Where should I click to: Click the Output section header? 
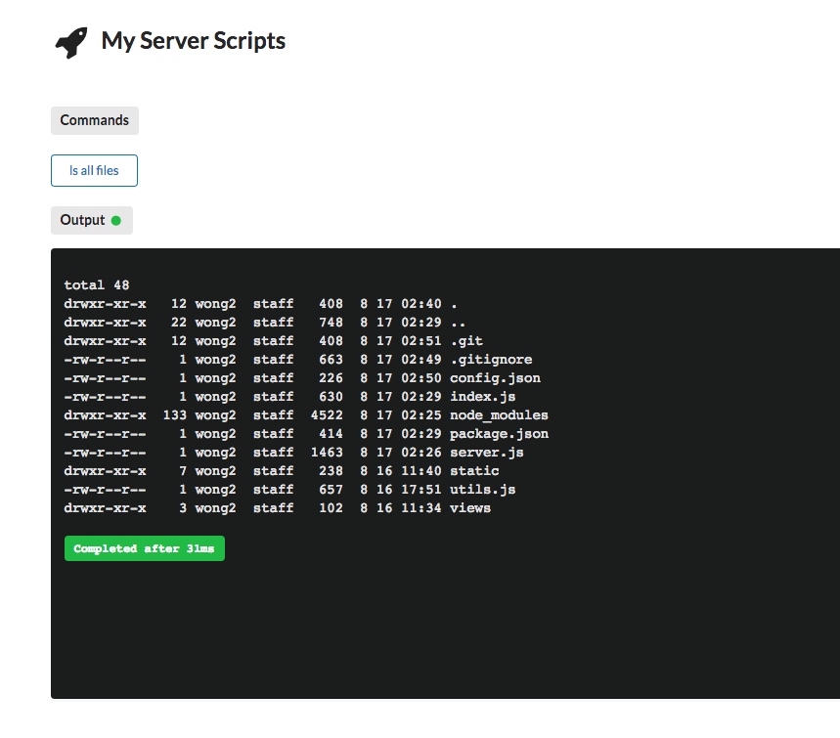[x=83, y=220]
